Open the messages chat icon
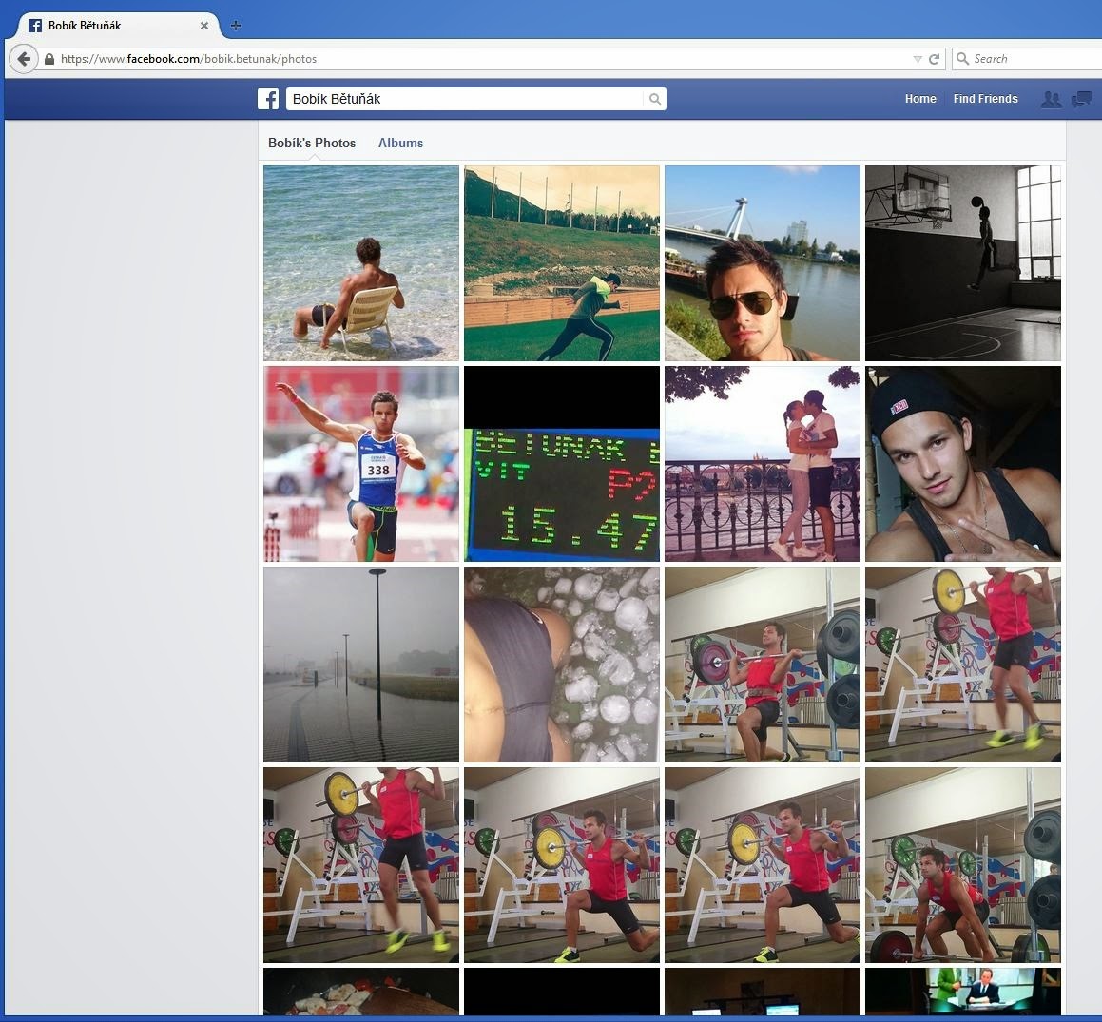The height and width of the screenshot is (1022, 1102). (x=1081, y=99)
